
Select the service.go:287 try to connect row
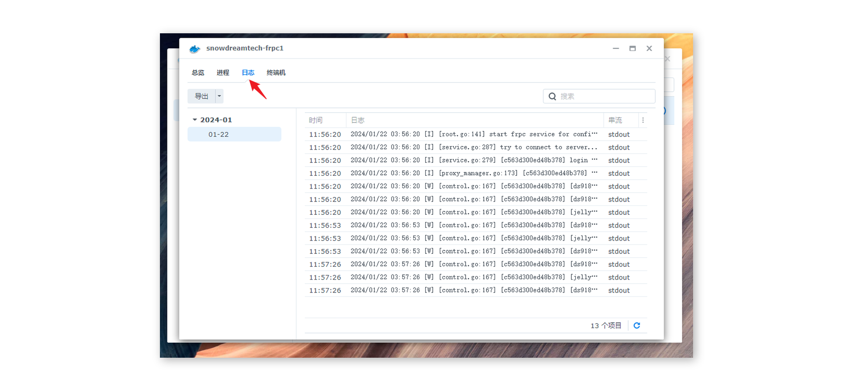476,147
